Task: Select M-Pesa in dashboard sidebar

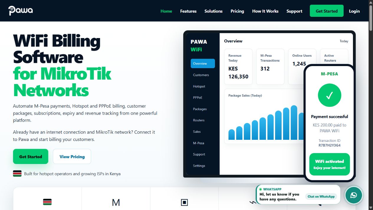Action: click(x=199, y=143)
